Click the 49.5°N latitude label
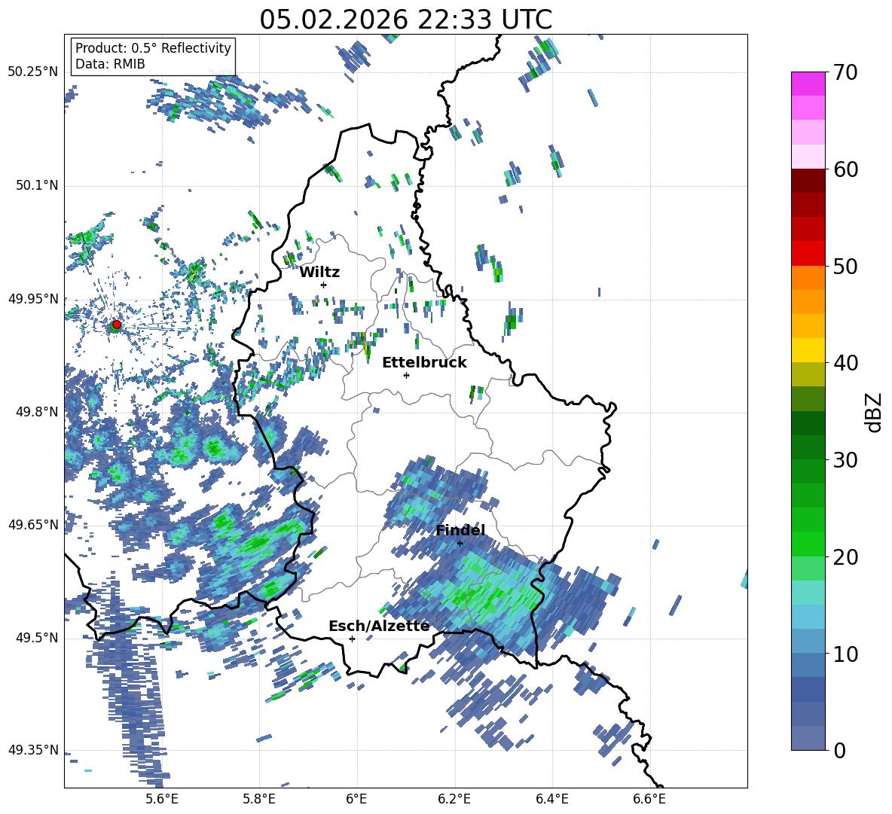Screen dimensions: 892x814 click(x=37, y=638)
